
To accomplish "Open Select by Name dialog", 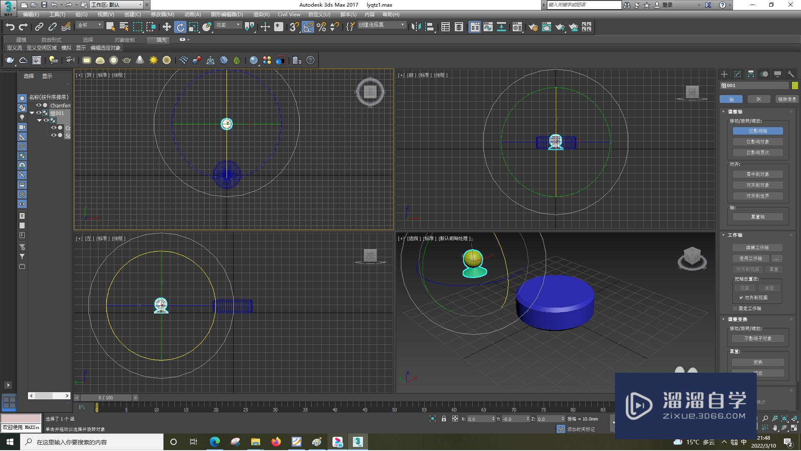I will tap(124, 27).
